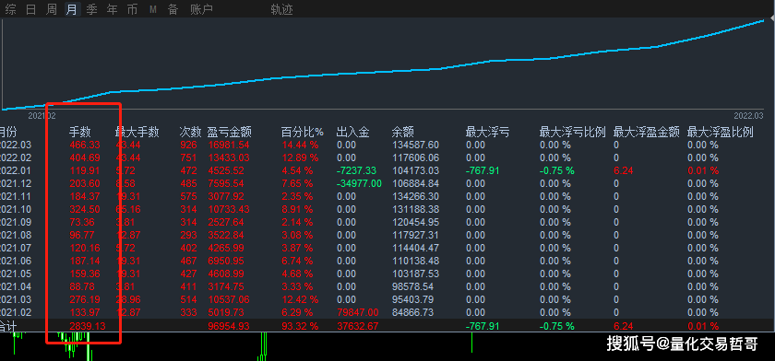Image resolution: width=775 pixels, height=361 pixels.
Task: Click the 最大浮亏比例 column header
Action: pos(572,133)
